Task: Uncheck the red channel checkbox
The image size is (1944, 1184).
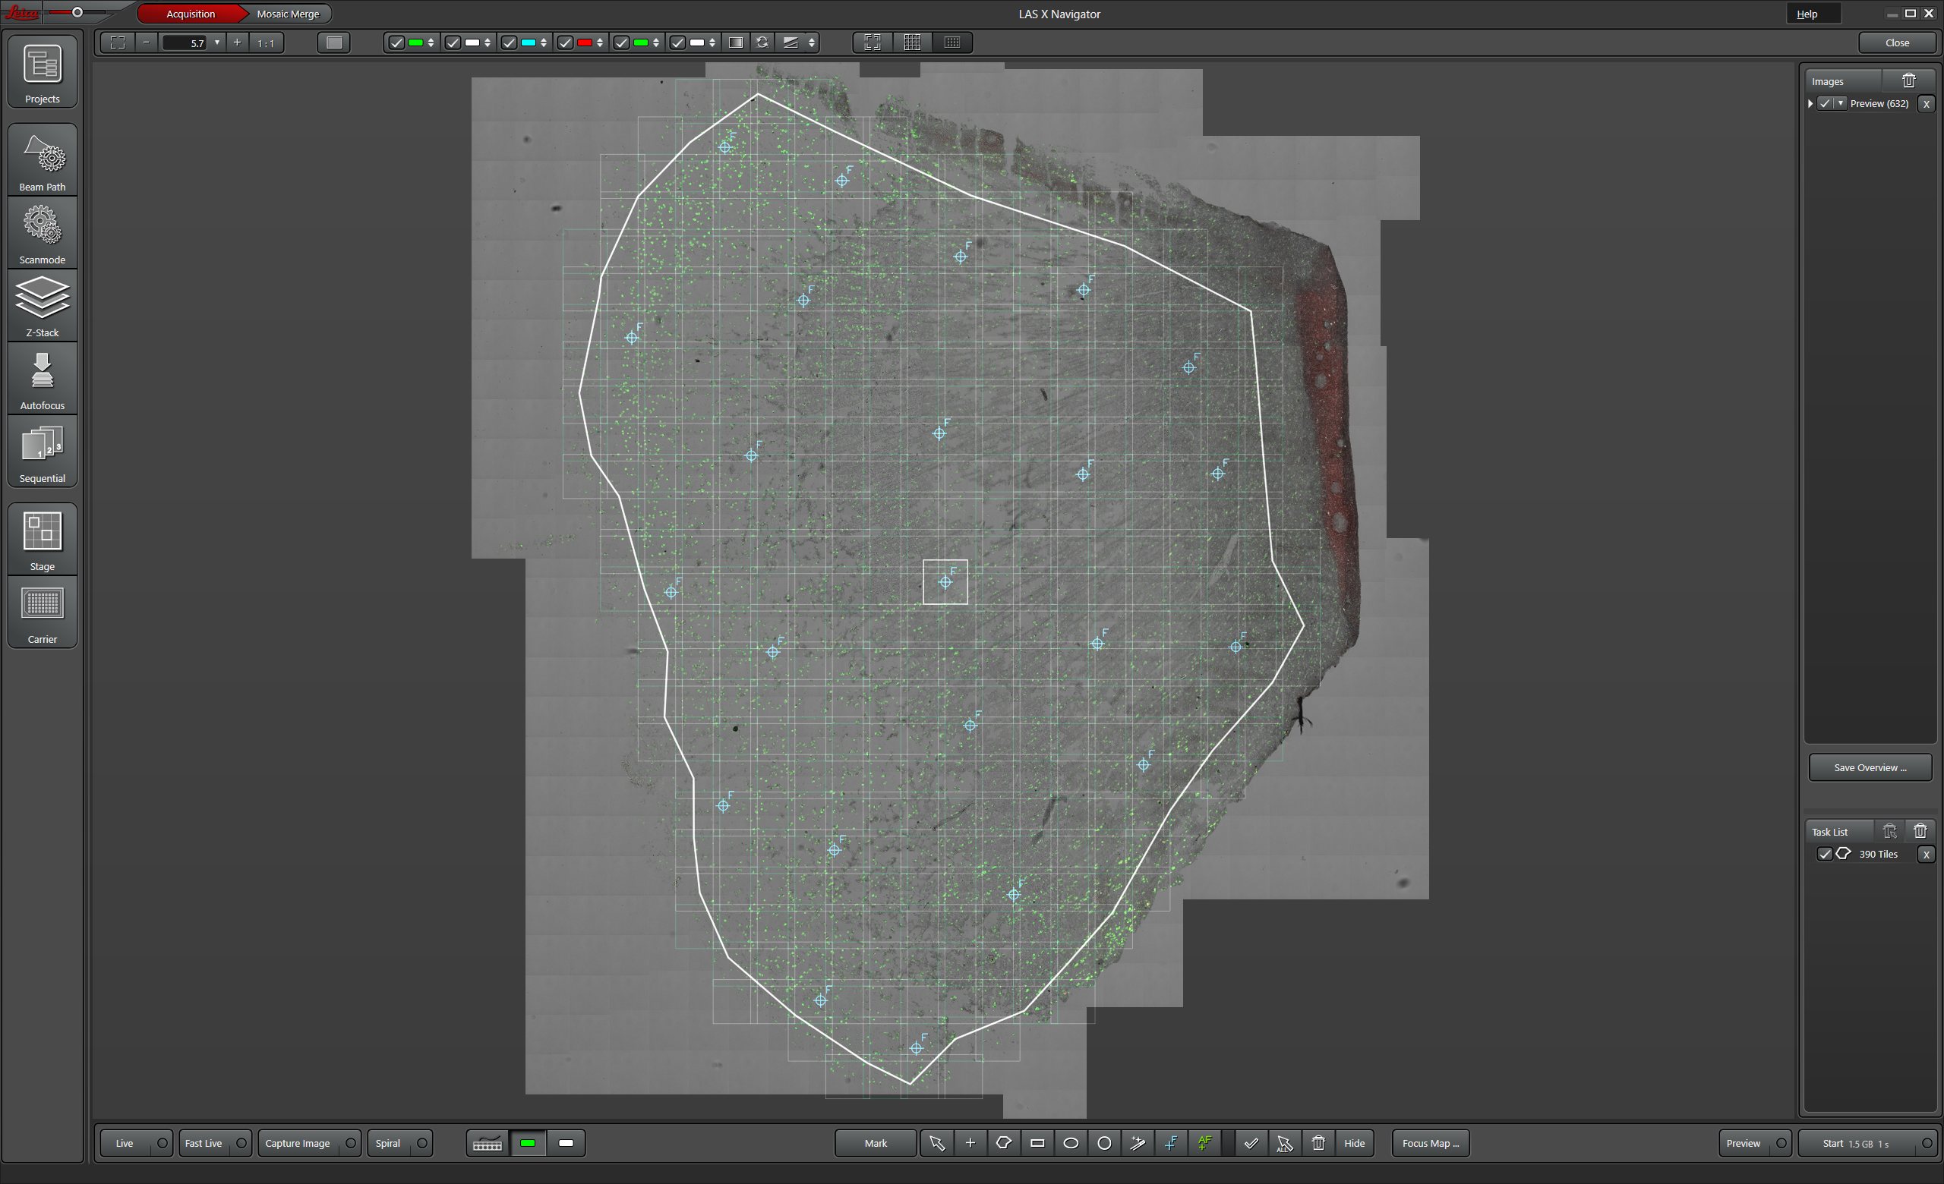Action: pos(565,43)
